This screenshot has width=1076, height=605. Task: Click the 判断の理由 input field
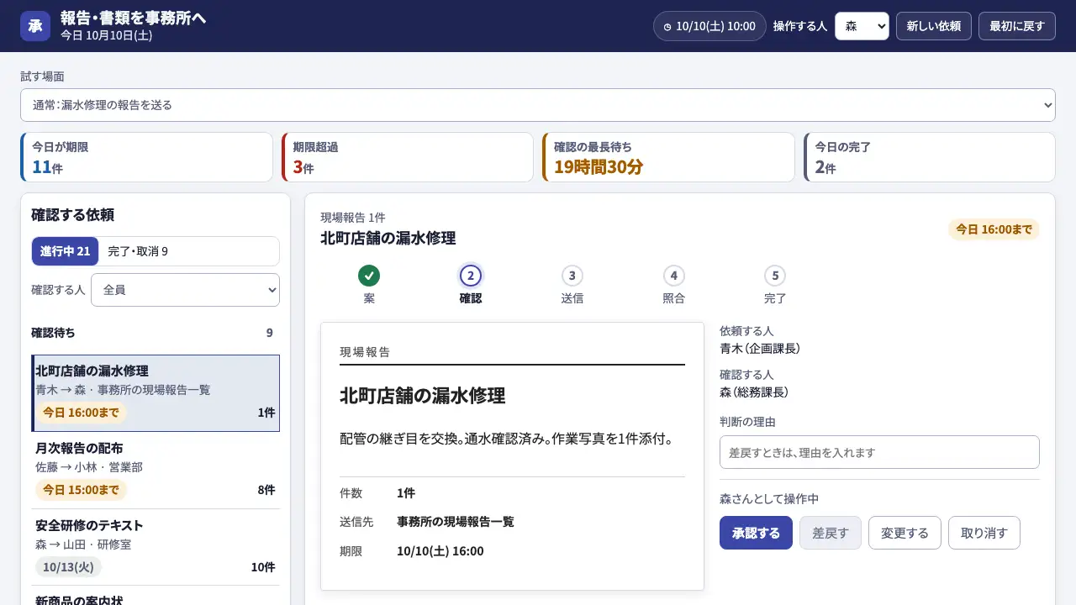(x=879, y=452)
